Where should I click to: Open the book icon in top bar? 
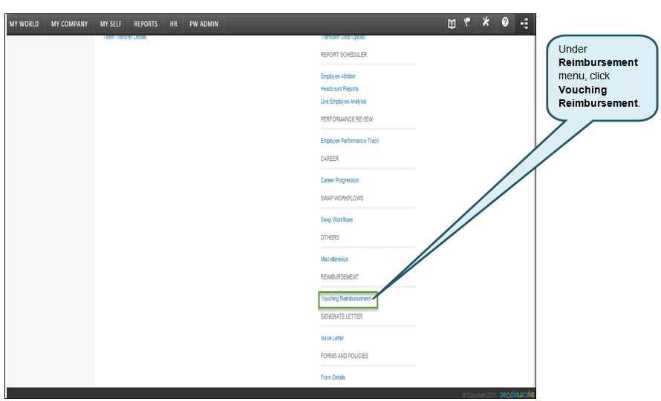coord(451,24)
